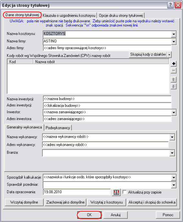Open help with the Pomoc button

(x=168, y=215)
